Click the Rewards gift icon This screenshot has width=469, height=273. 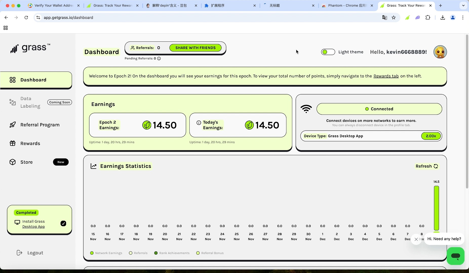point(13,143)
